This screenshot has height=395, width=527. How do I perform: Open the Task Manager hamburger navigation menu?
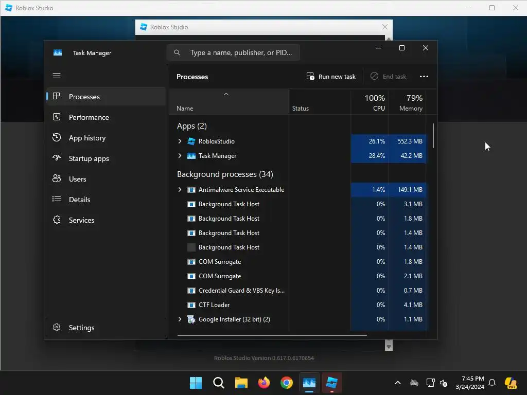[57, 76]
